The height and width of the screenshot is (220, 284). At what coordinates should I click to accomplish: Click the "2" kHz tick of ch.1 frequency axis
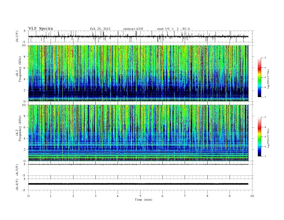pyautogui.click(x=25, y=90)
